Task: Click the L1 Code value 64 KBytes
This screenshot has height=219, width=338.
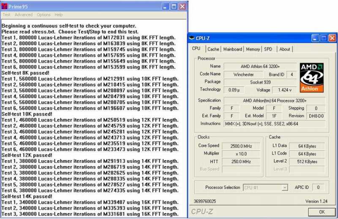Action: (307, 154)
